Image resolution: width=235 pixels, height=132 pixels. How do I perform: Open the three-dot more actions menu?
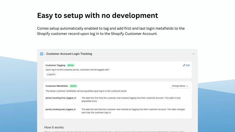pyautogui.click(x=194, y=54)
